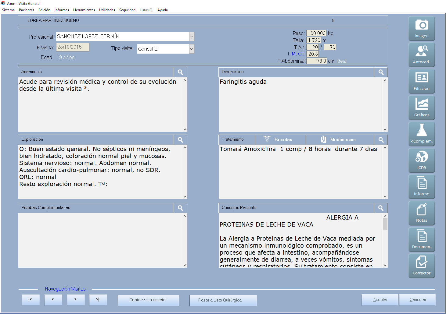Open the ICD9 code lookup

pos(421,160)
